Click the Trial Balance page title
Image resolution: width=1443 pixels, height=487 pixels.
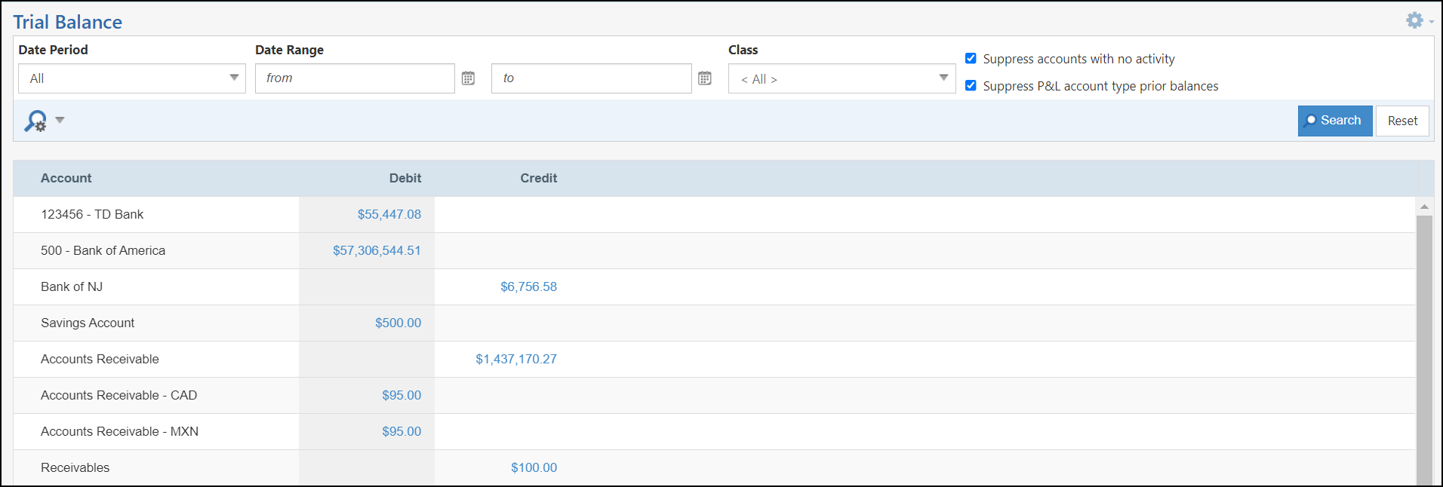tap(67, 22)
